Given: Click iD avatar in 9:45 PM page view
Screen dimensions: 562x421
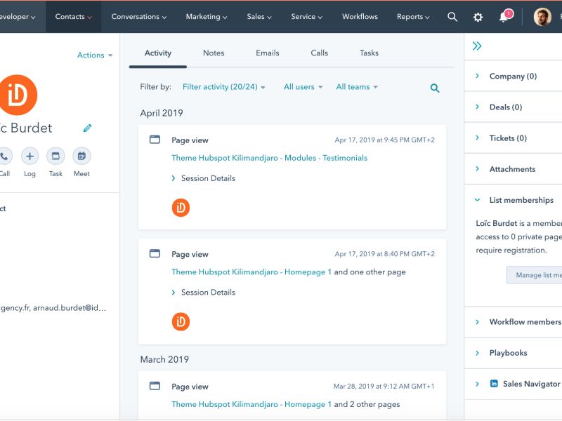Looking at the screenshot, I should (181, 208).
